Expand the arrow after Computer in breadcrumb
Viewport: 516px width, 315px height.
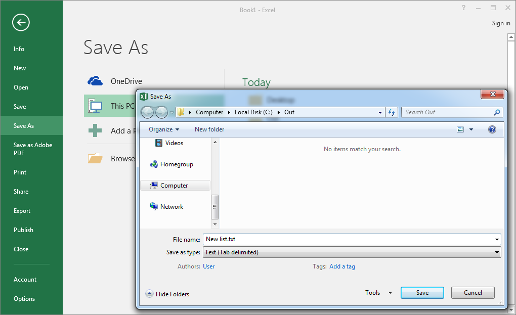tap(229, 112)
